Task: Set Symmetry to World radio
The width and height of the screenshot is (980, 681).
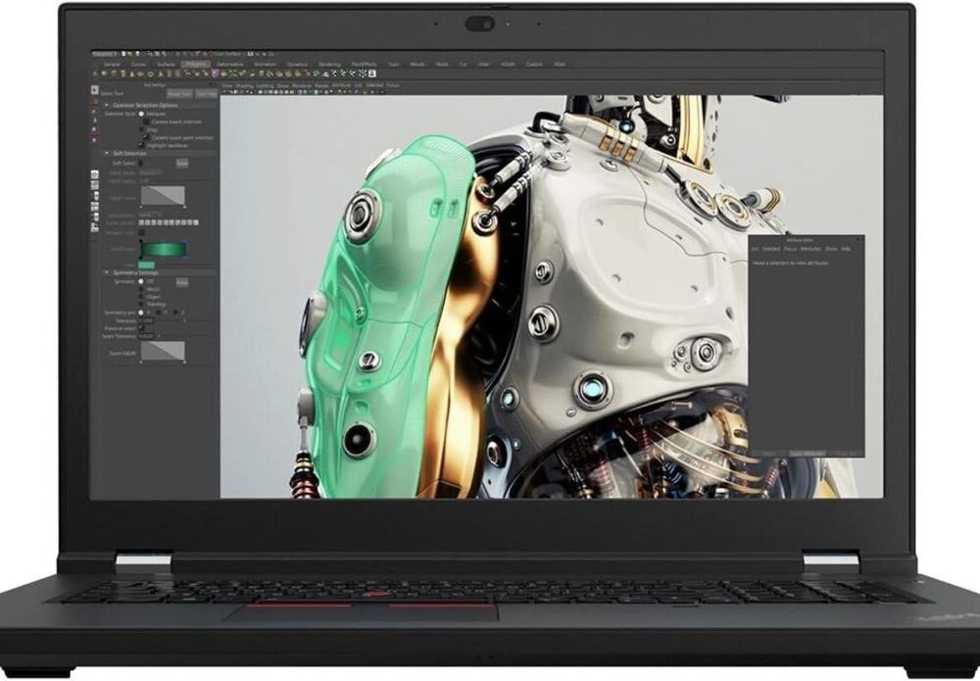Action: pos(140,289)
